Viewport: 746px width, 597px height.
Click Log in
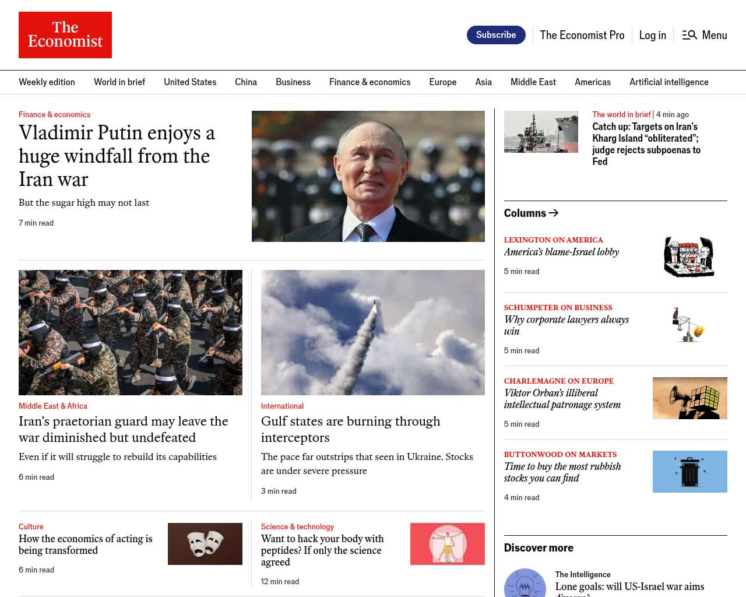click(652, 35)
